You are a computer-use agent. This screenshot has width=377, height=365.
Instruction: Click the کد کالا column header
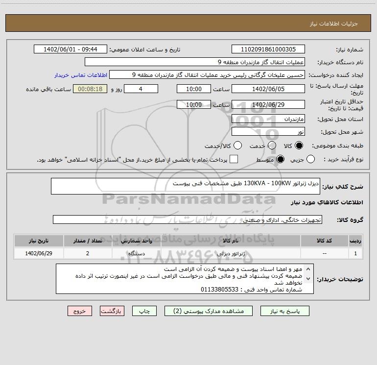pos(324,241)
